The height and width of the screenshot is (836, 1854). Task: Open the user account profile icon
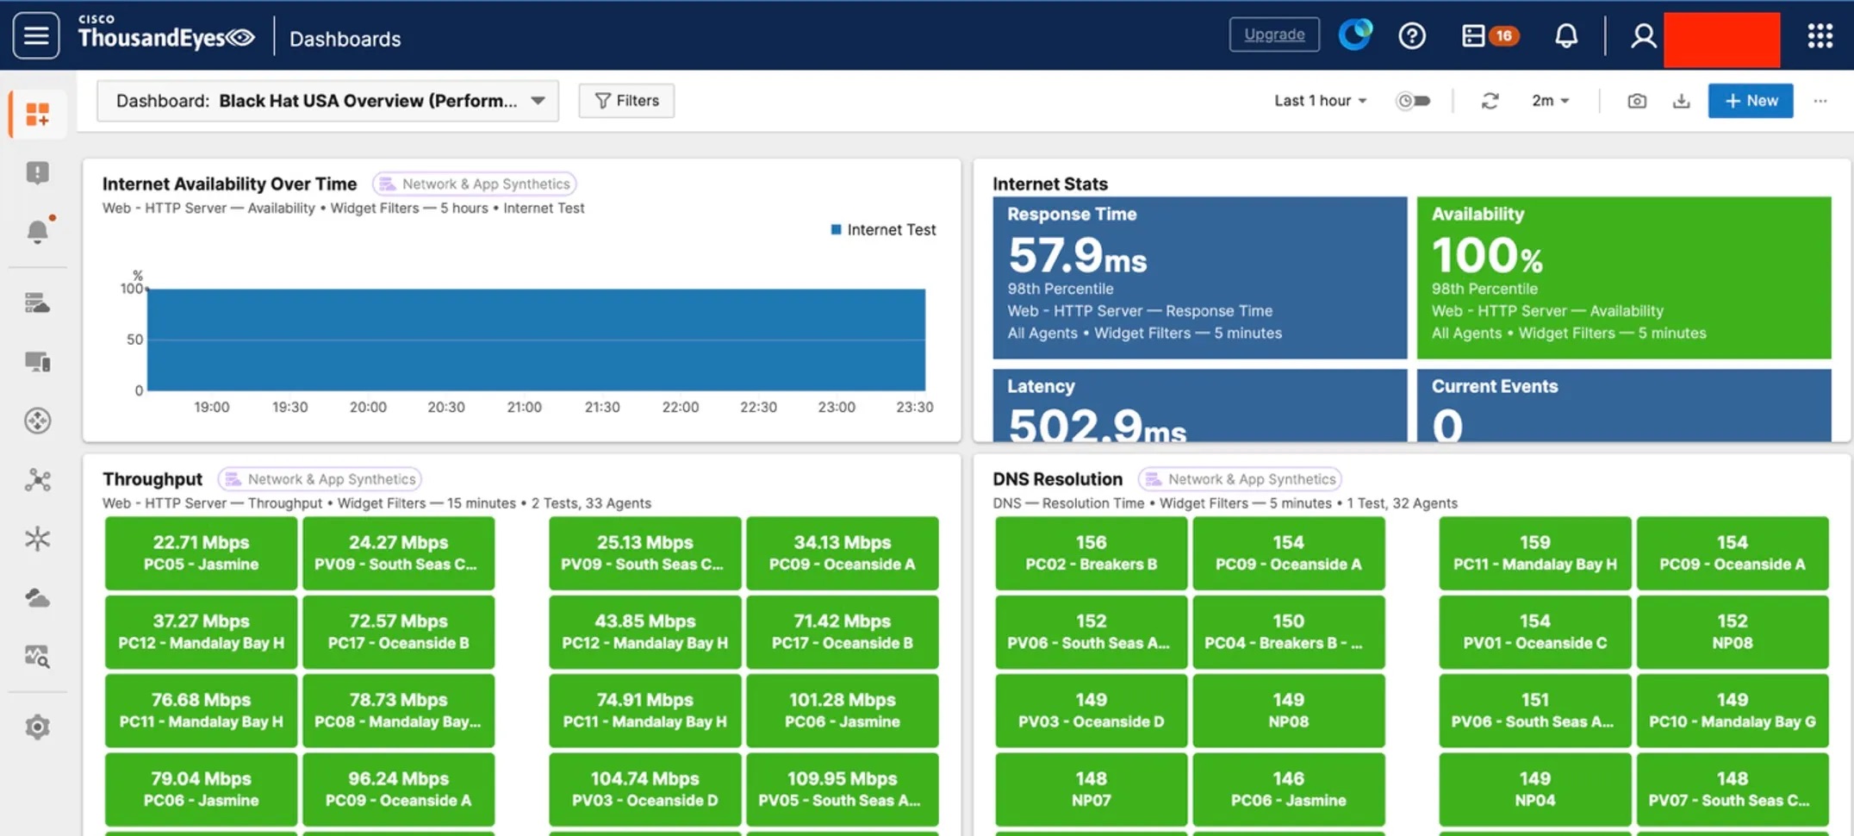(x=1643, y=36)
